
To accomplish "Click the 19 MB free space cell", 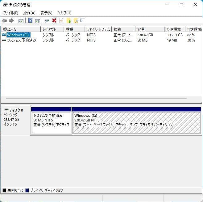I will pyautogui.click(x=172, y=40).
